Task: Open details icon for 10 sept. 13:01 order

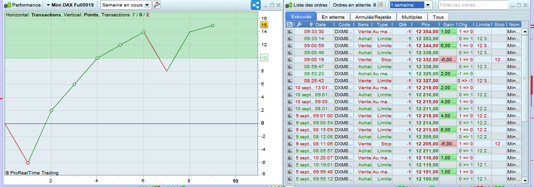Action: [290, 87]
